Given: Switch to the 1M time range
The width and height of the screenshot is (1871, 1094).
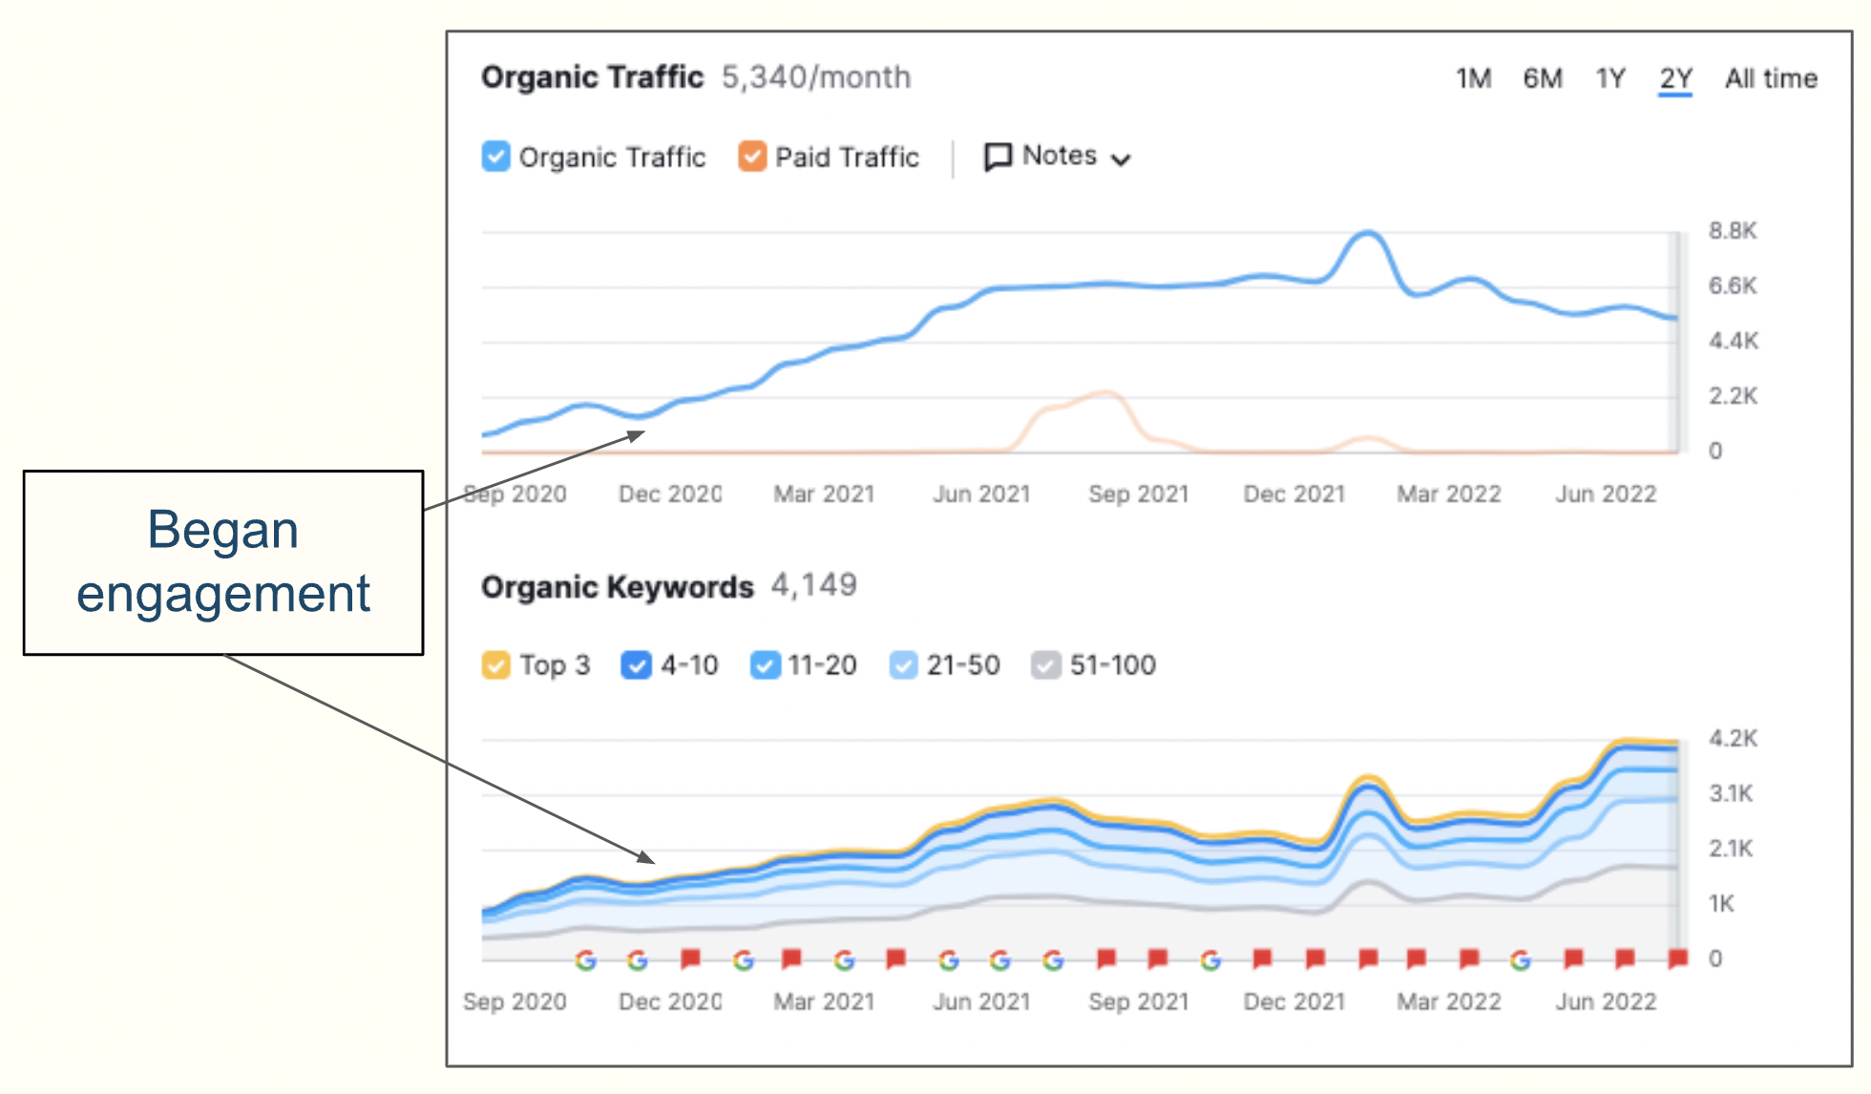Looking at the screenshot, I should [x=1473, y=78].
